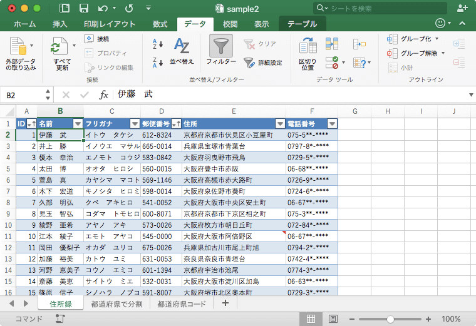The width and height of the screenshot is (476, 326).
Task: Expand the formula bar arrow
Action: (471, 95)
